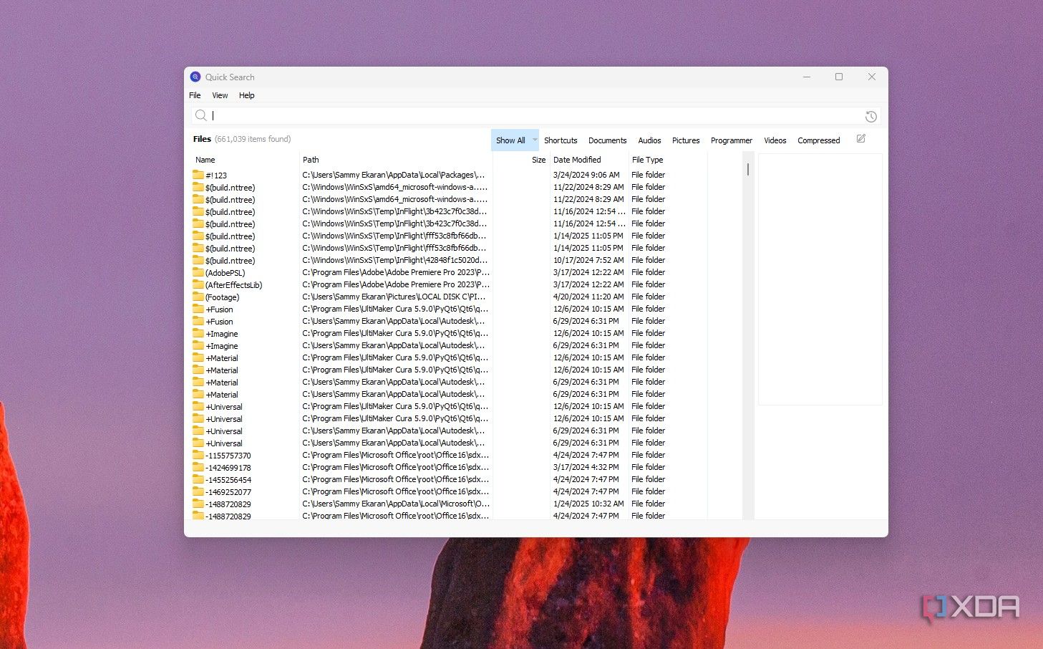Screen dimensions: 1043x649
Task: Filter results by Shortcuts
Action: coord(561,140)
